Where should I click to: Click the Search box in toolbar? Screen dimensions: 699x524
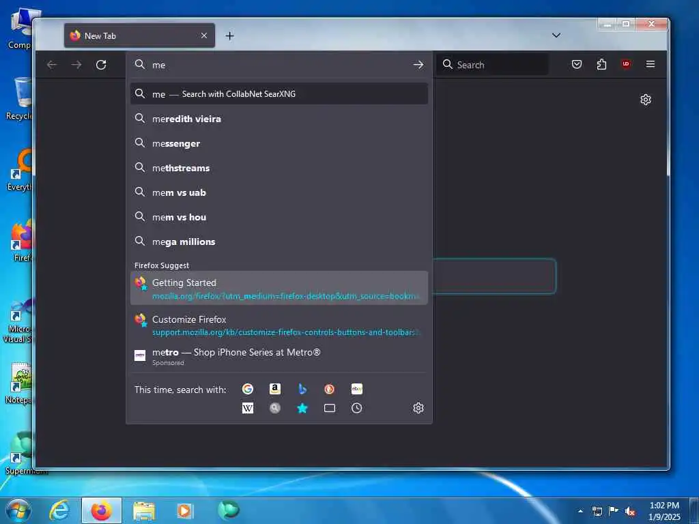pyautogui.click(x=493, y=65)
